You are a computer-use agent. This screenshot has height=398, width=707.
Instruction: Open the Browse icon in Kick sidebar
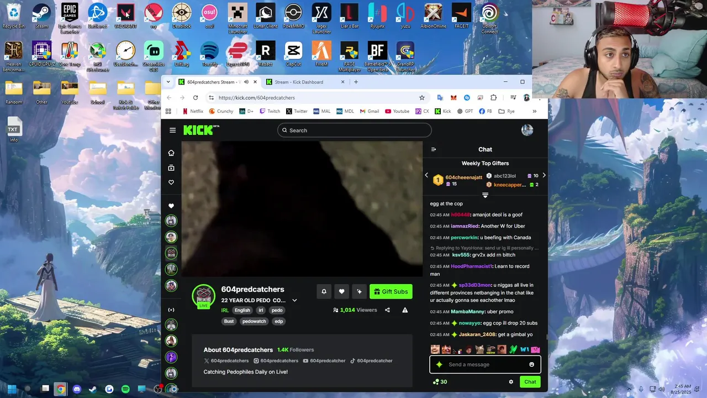(x=171, y=167)
